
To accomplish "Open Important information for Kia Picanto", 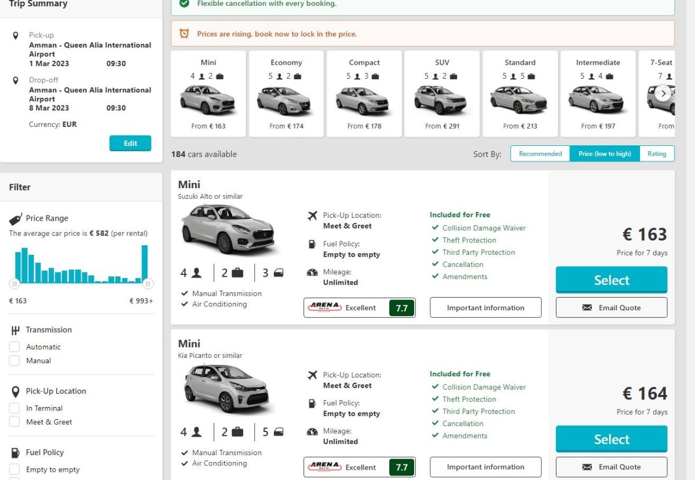I will 485,467.
